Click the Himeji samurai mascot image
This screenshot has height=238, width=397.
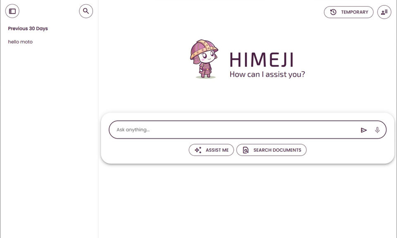[204, 59]
